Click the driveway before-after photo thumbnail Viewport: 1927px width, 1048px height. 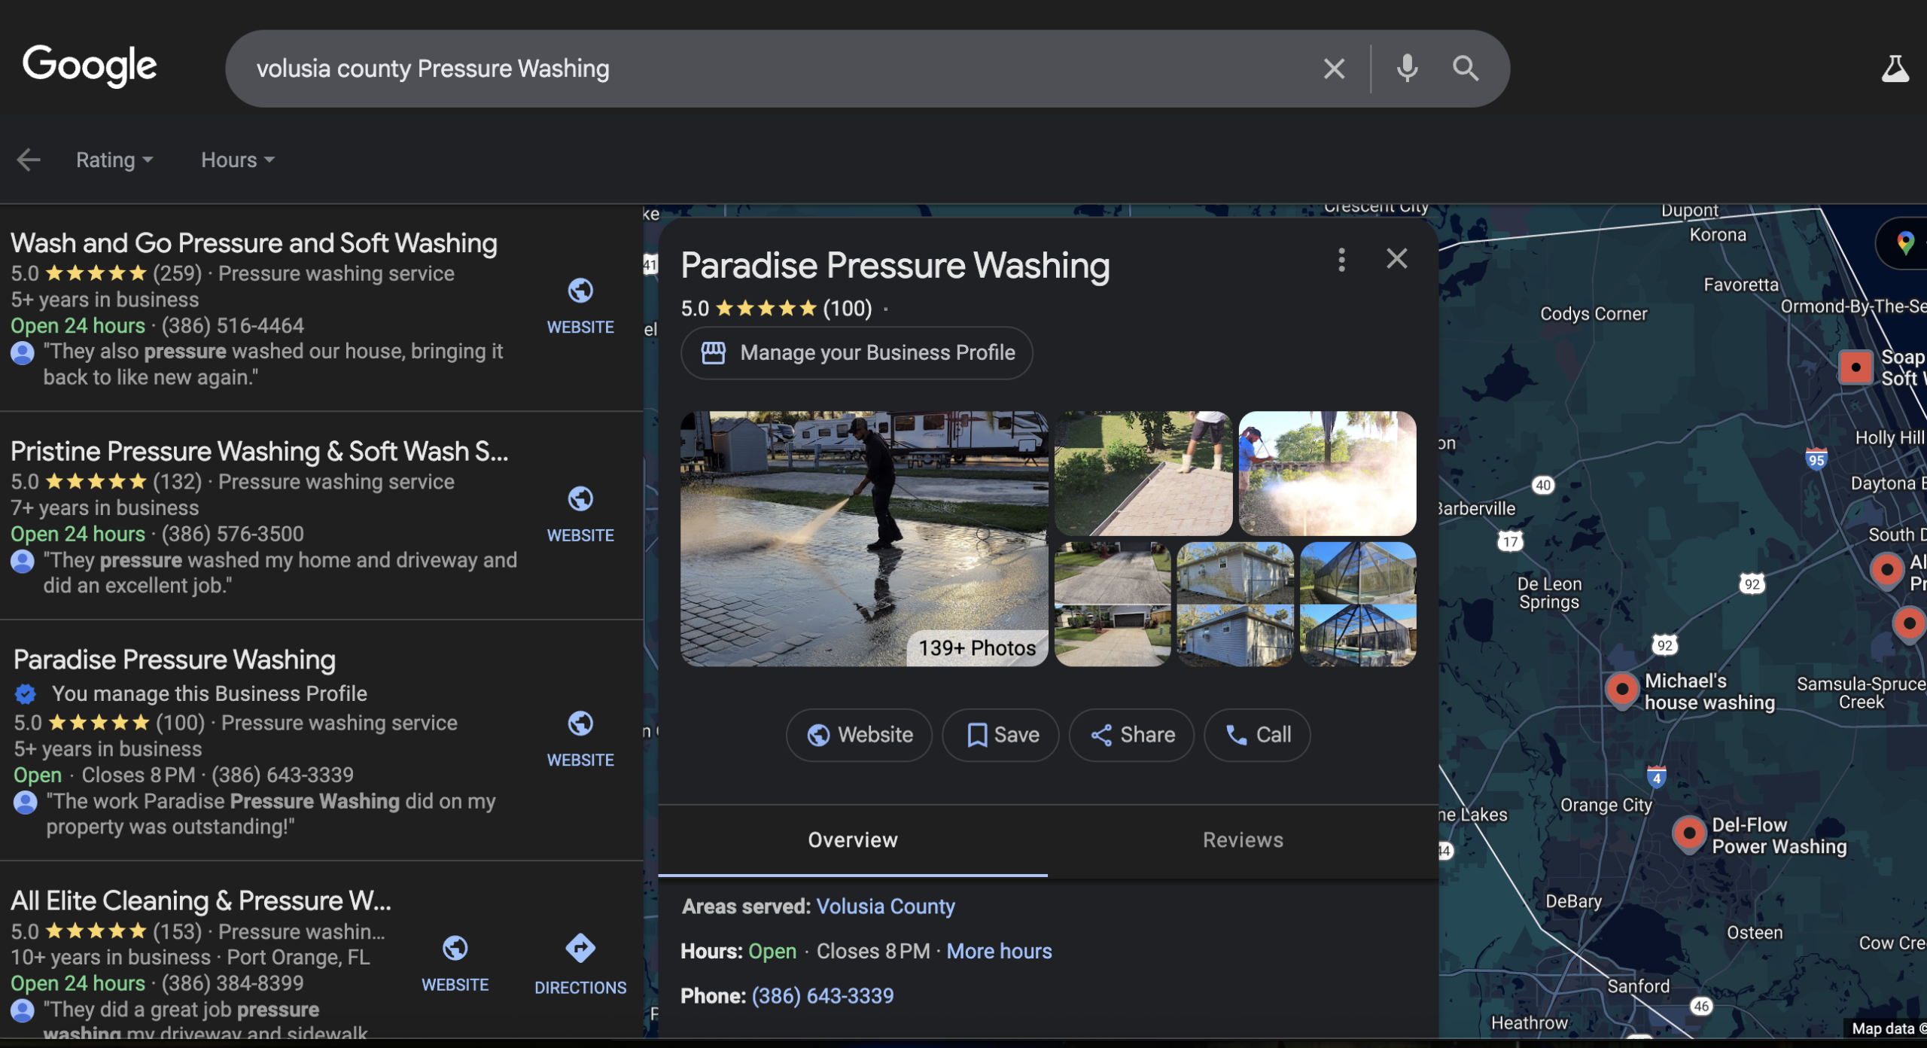pos(1113,604)
